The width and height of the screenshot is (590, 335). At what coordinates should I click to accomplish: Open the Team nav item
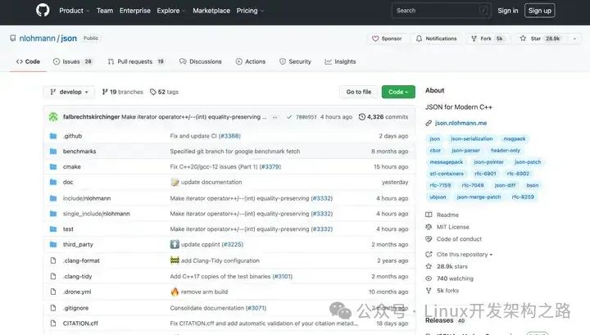[x=105, y=11]
